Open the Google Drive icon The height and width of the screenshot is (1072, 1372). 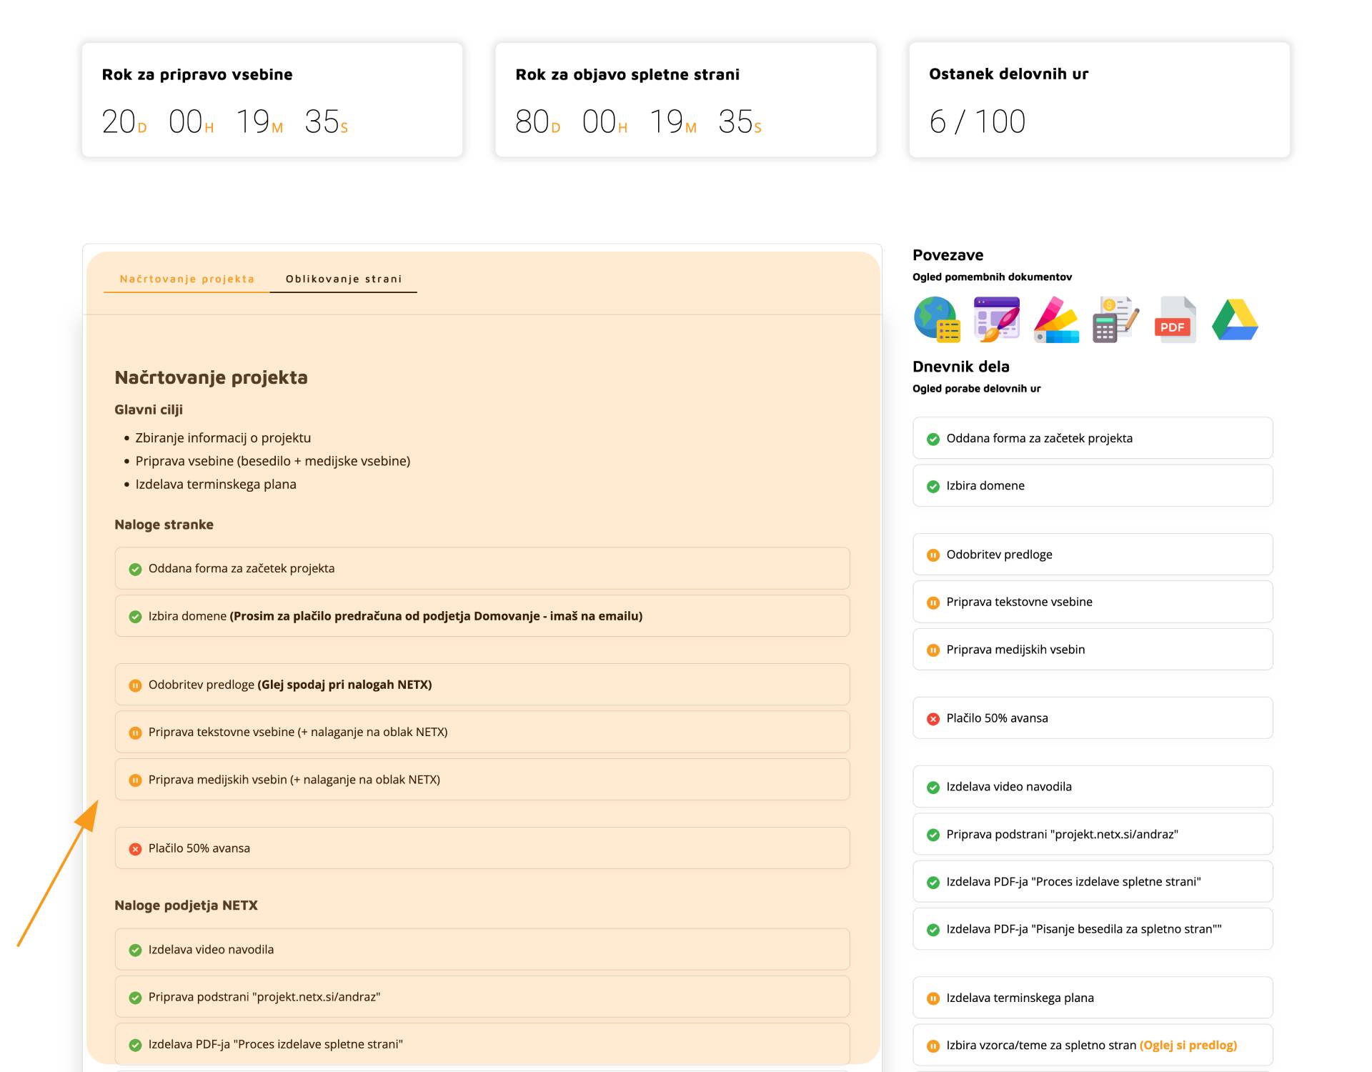1235,319
